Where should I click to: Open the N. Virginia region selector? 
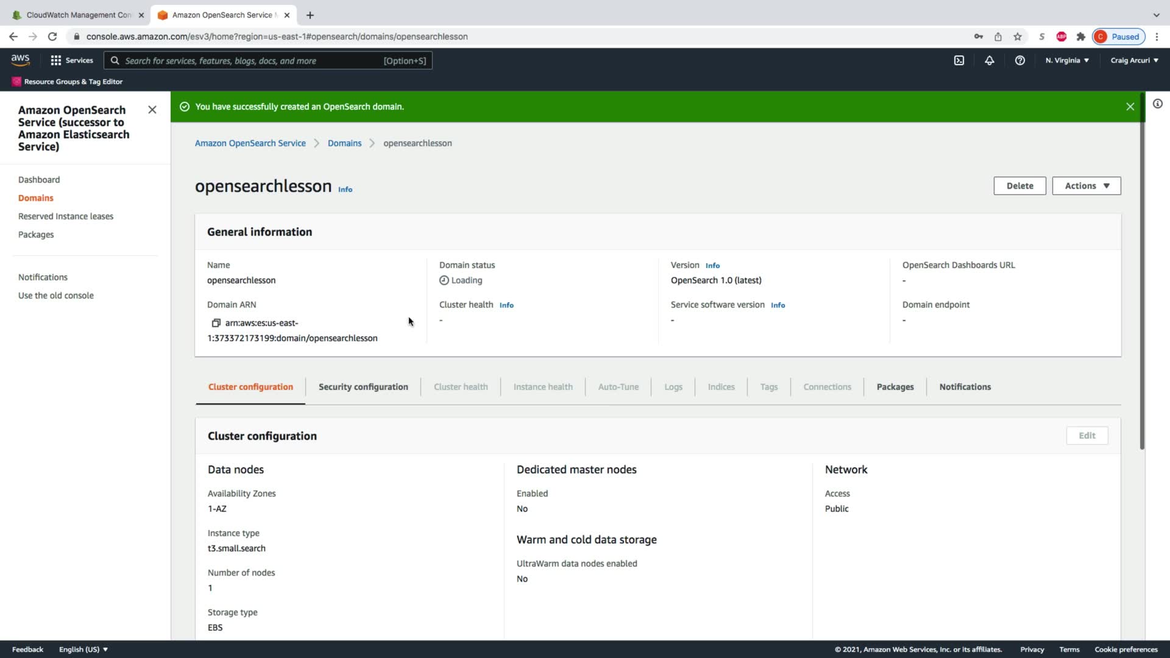click(x=1066, y=60)
